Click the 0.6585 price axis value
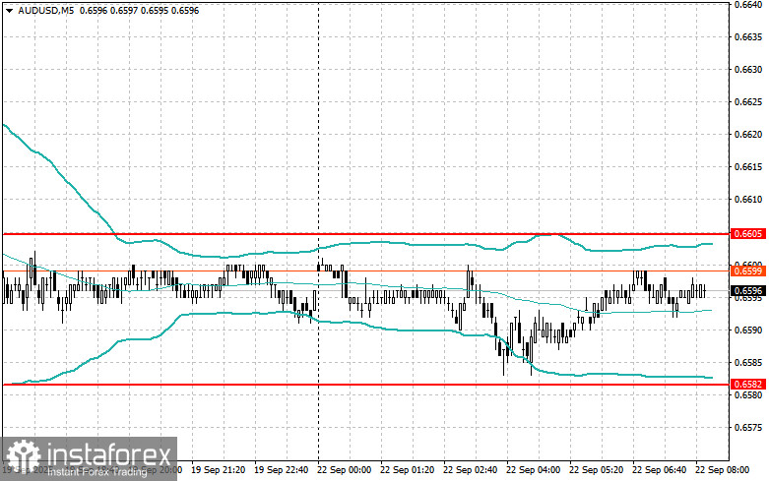This screenshot has height=481, width=769. point(748,363)
